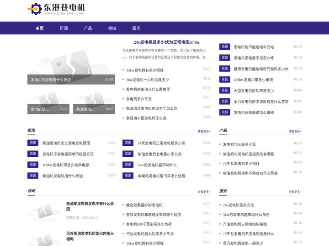Image resolution: width=329 pixels, height=246 pixels.
Task: Click 资讯 tag beside 发电机能不能给电车充电
Action: 225,46
